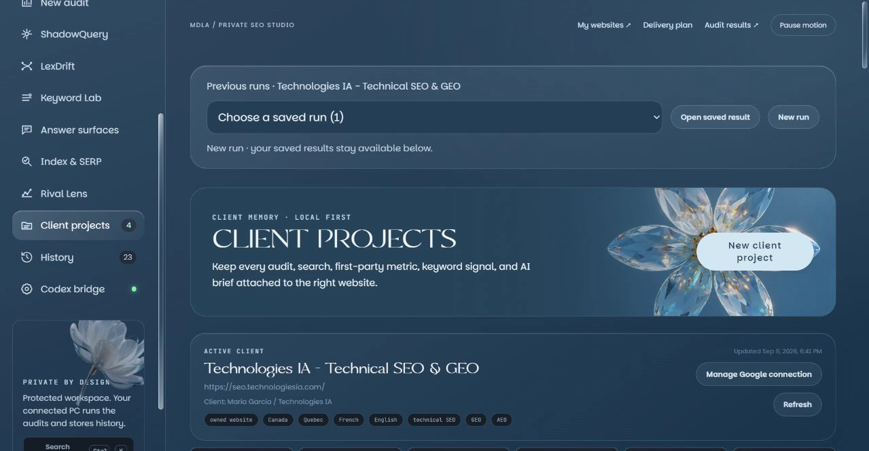Open the ShadowQuery section
The width and height of the screenshot is (869, 451).
pyautogui.click(x=78, y=34)
